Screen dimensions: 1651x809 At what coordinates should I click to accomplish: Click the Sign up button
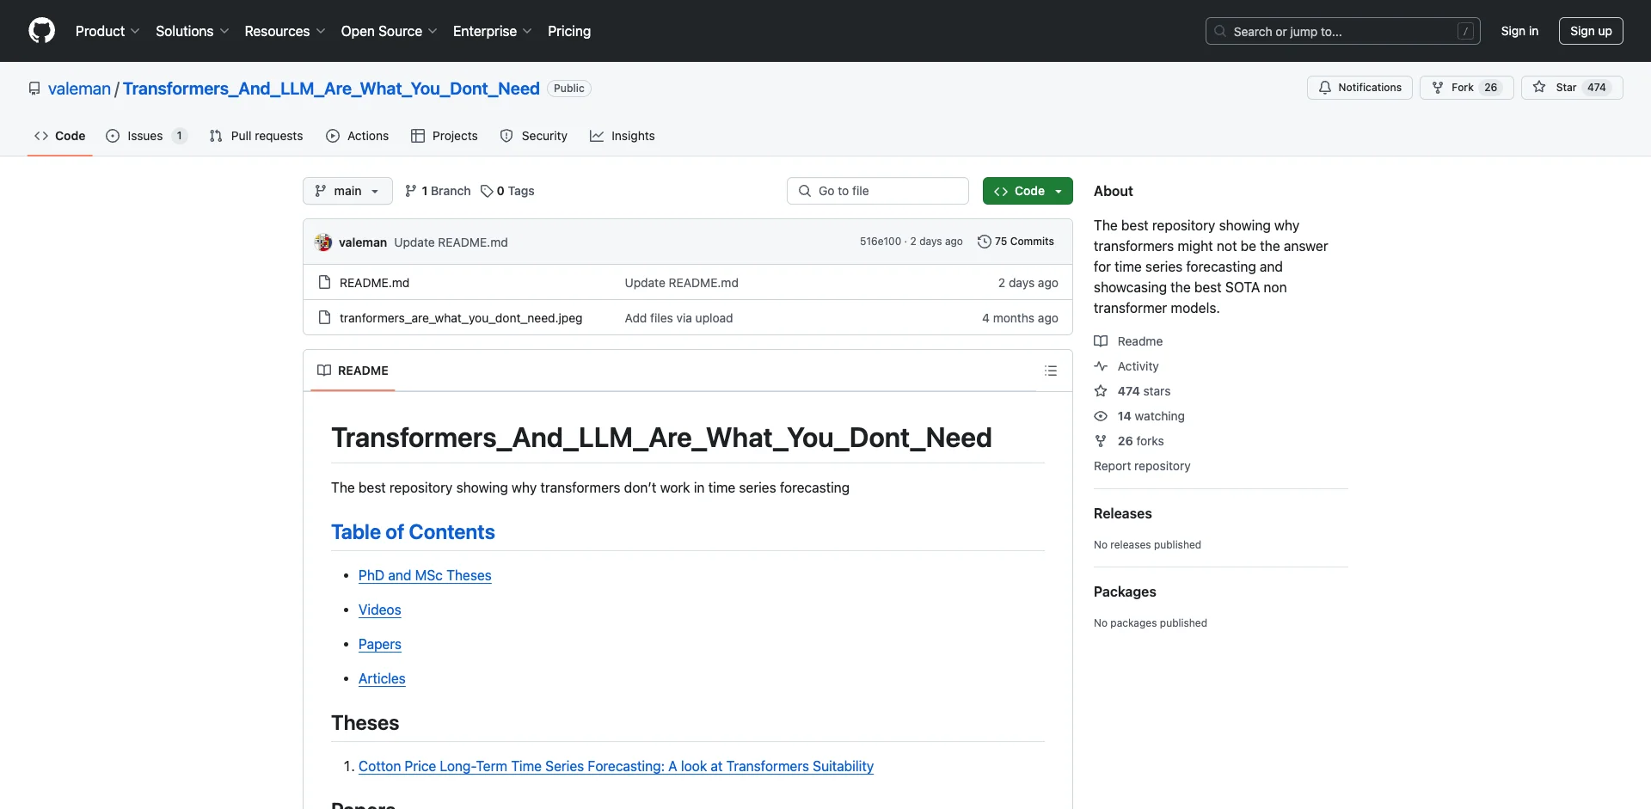(1591, 31)
